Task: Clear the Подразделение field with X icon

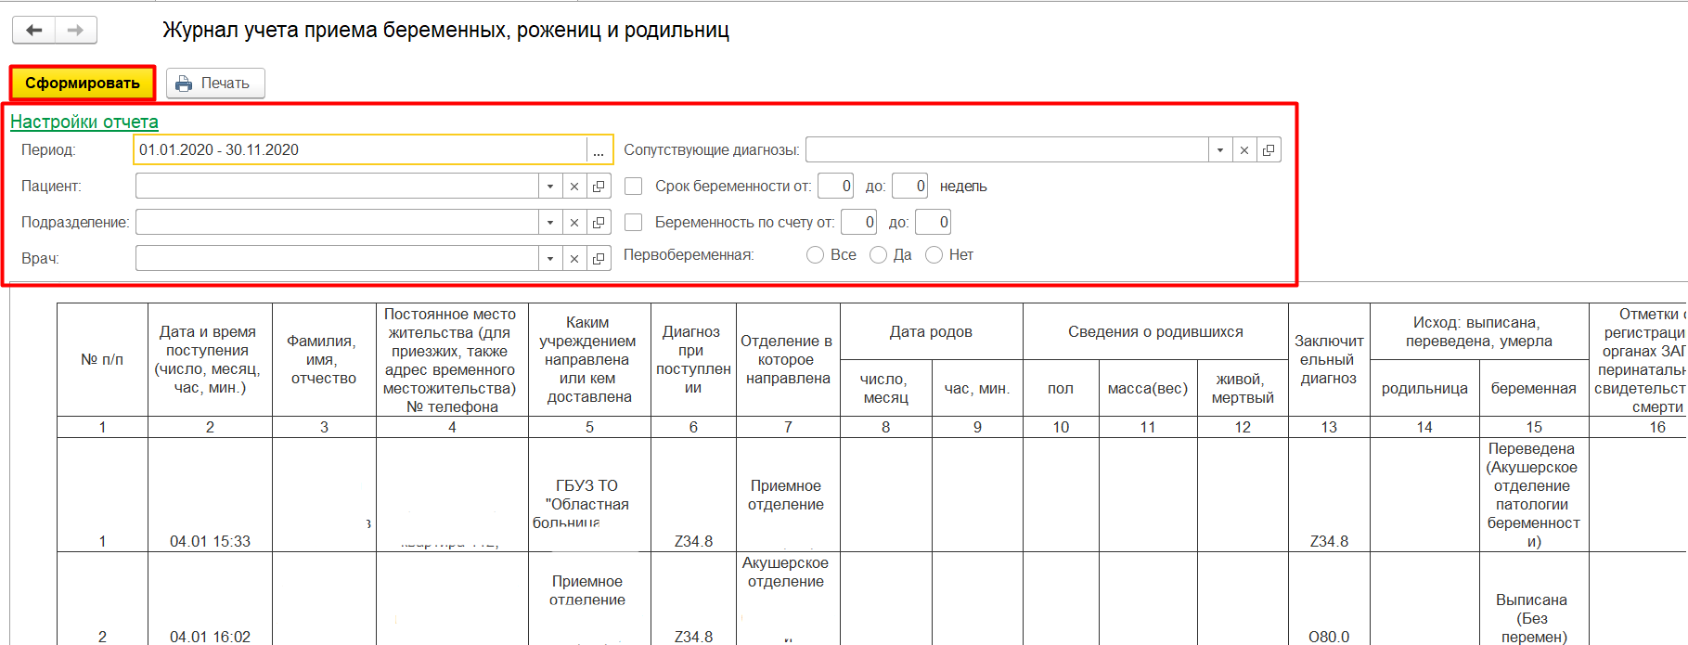Action: coord(574,223)
